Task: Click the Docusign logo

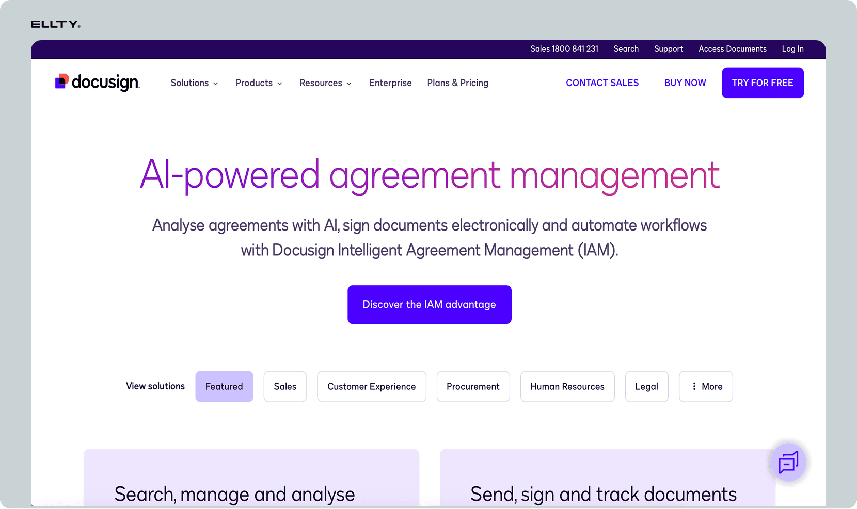Action: click(x=98, y=83)
